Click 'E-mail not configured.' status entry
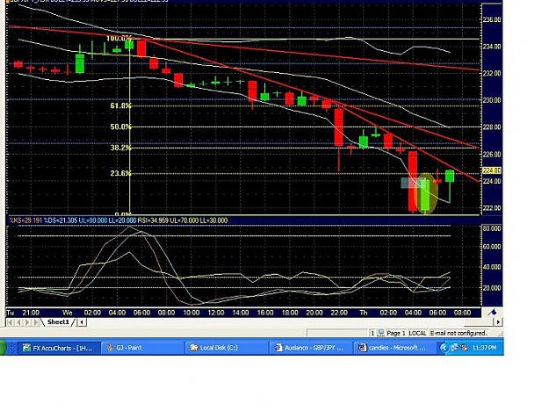This screenshot has width=549, height=412. (459, 333)
